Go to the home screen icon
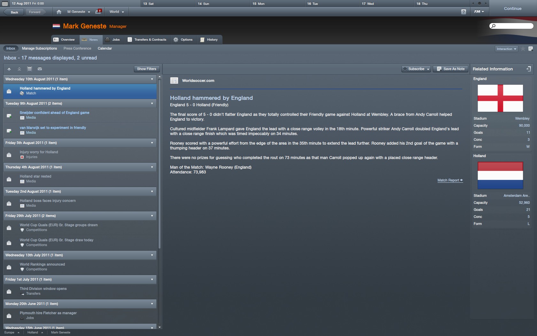This screenshot has width=537, height=336. point(59,12)
